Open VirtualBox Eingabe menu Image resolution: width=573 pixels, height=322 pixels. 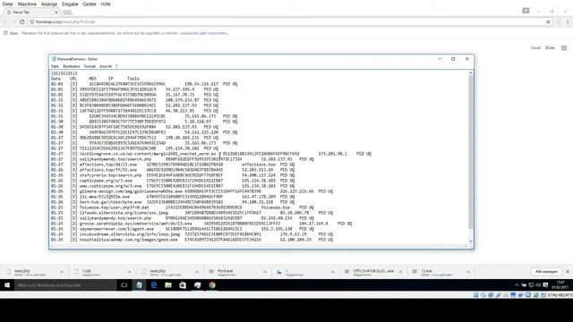(70, 4)
